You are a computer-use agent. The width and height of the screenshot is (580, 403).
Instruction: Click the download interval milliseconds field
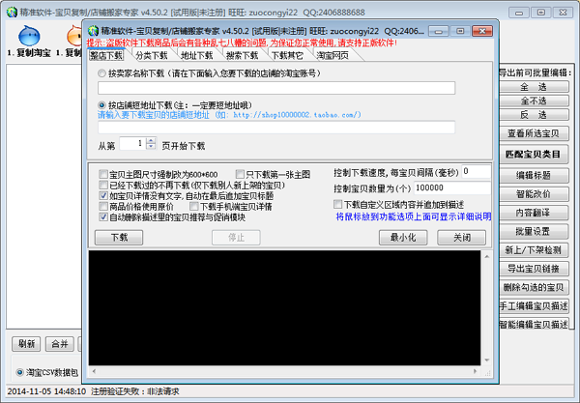click(x=476, y=172)
